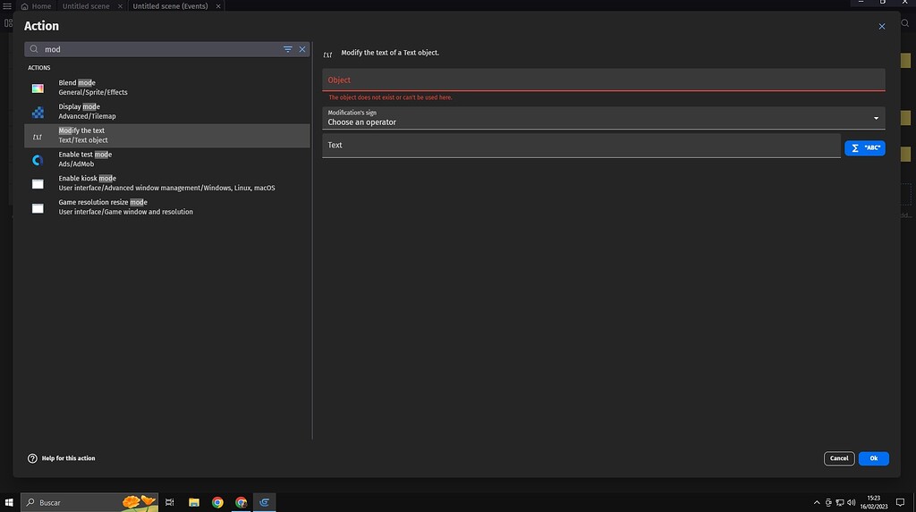Open File Explorer from taskbar
Screen dimensions: 916x512
click(x=194, y=503)
